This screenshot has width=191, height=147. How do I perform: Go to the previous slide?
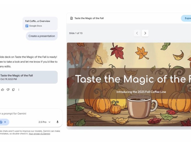tap(137, 33)
